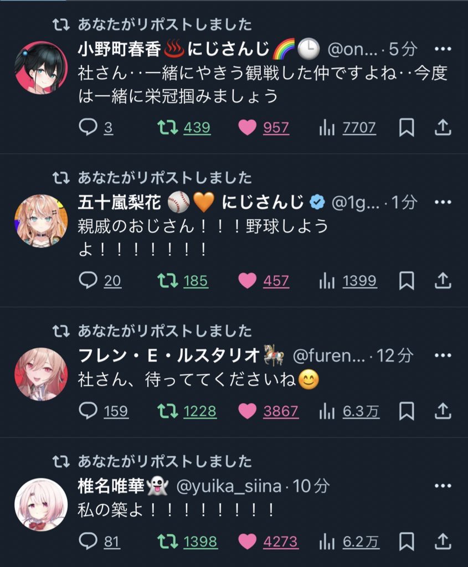Unlike 五十嵐梨花's post with 457 likes
468x567 pixels.
[x=264, y=281]
